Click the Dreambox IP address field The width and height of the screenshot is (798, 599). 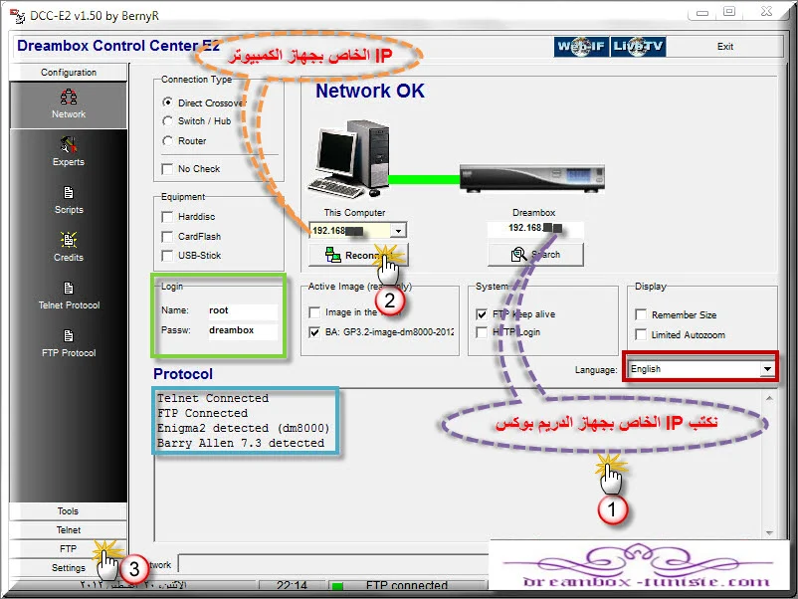535,228
